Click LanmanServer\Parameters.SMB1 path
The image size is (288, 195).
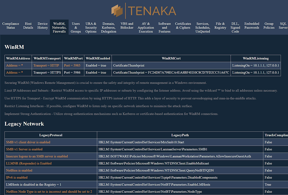tap(153, 149)
